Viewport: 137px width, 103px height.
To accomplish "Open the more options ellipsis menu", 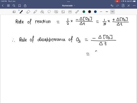I will tap(134, 6).
